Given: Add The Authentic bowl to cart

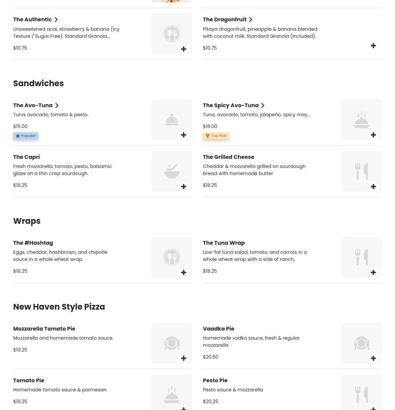Looking at the screenshot, I should 184,49.
